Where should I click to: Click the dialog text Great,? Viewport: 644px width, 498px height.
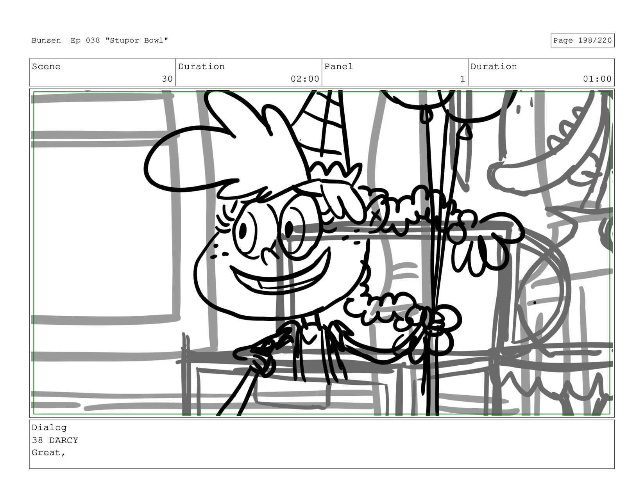[x=49, y=453]
